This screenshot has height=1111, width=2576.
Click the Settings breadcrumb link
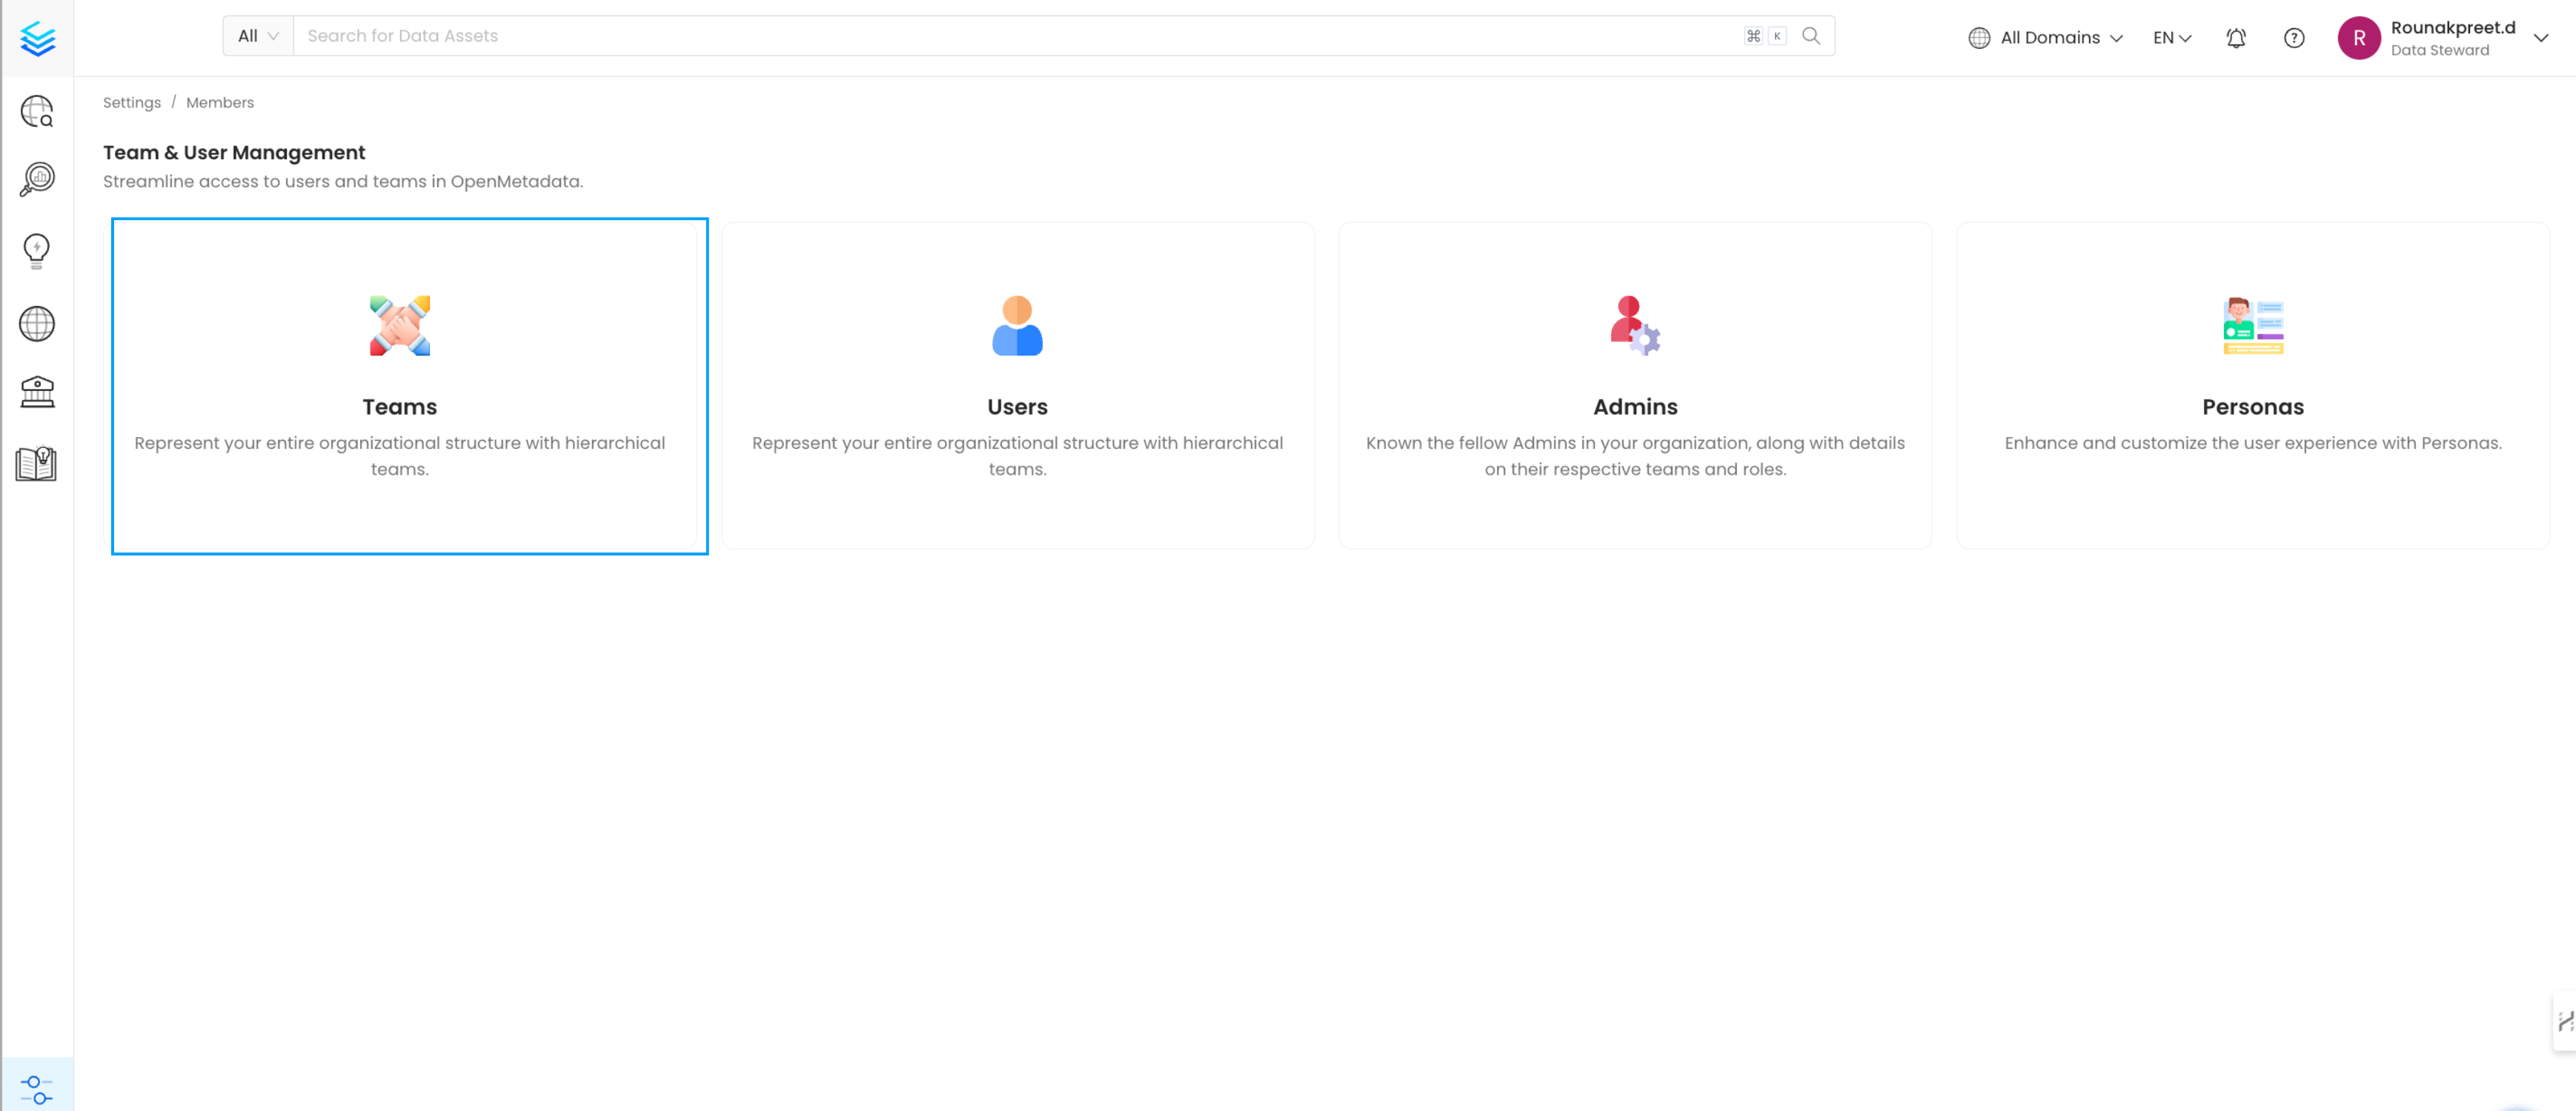(x=132, y=103)
